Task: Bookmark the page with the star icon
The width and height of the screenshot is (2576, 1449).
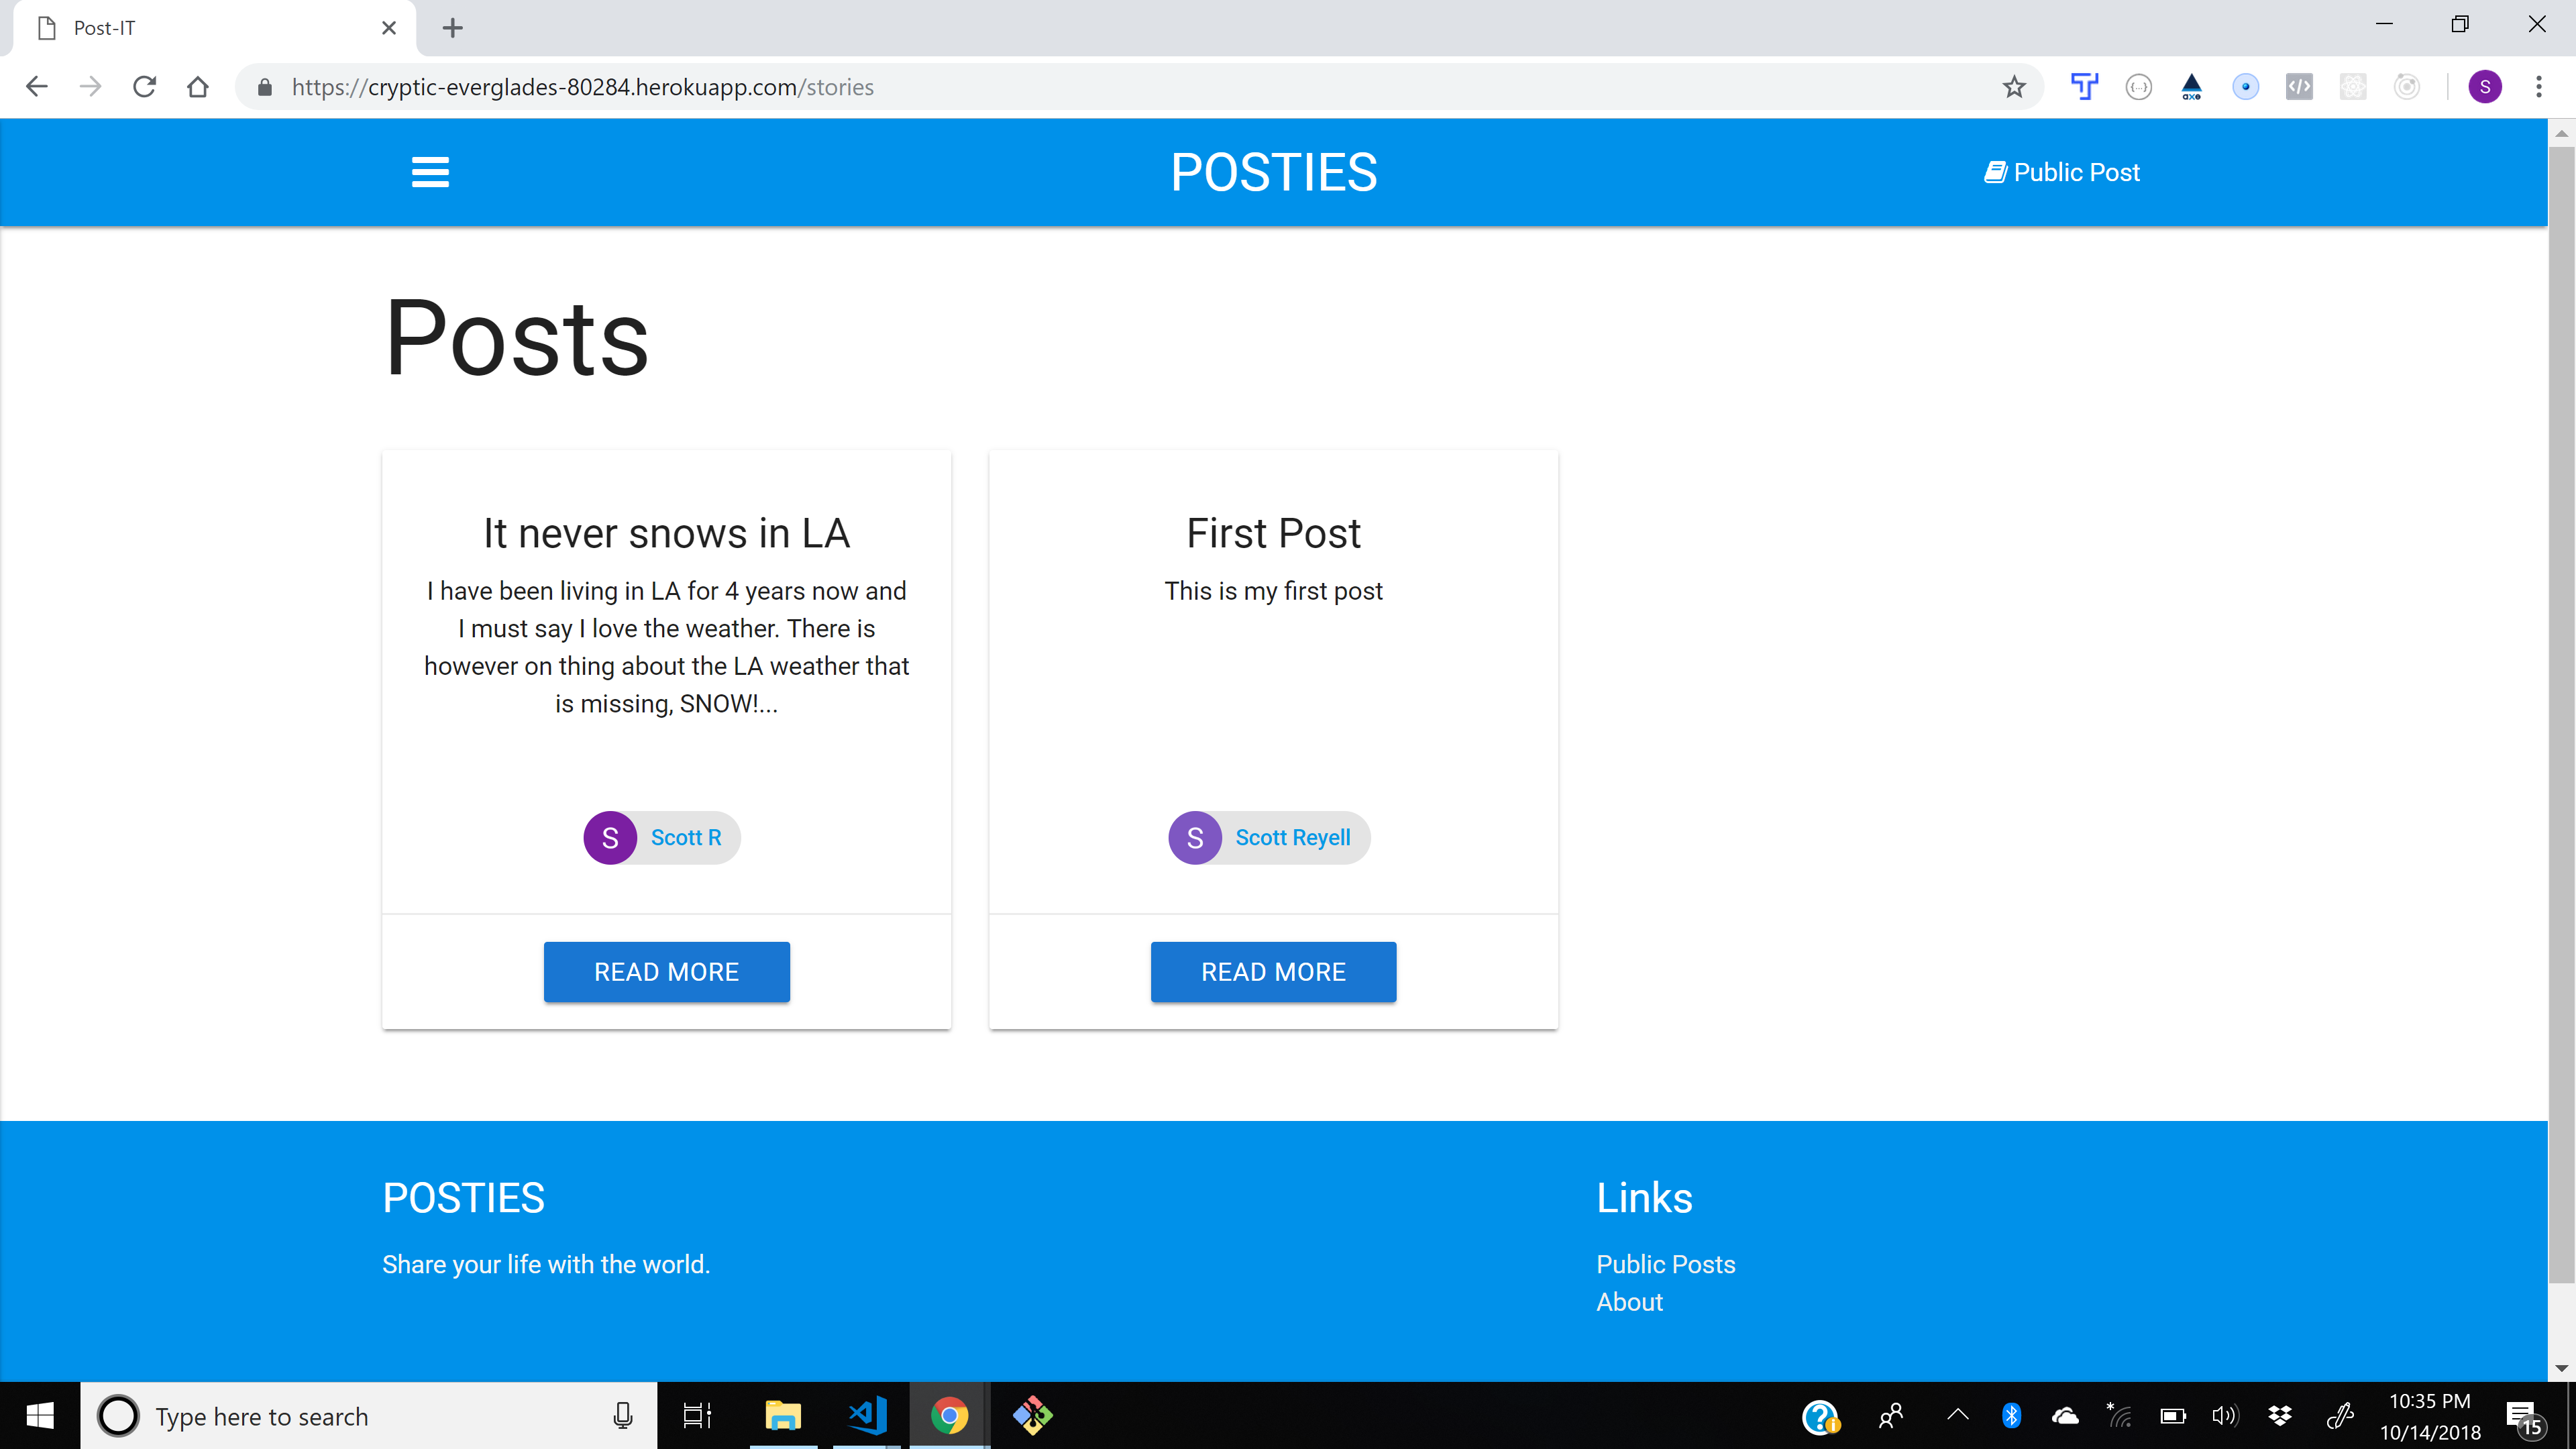Action: coord(2012,87)
